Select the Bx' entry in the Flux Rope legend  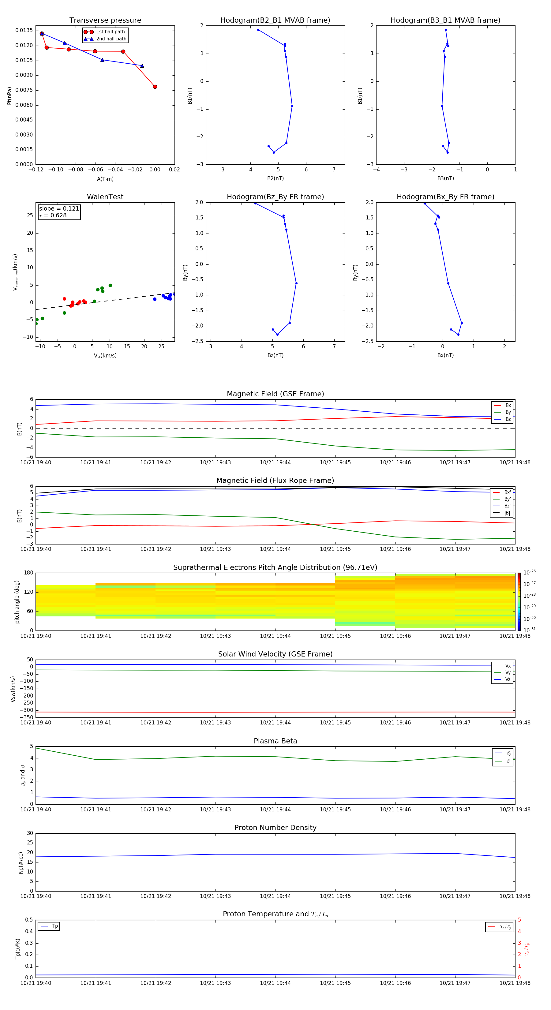(502, 492)
